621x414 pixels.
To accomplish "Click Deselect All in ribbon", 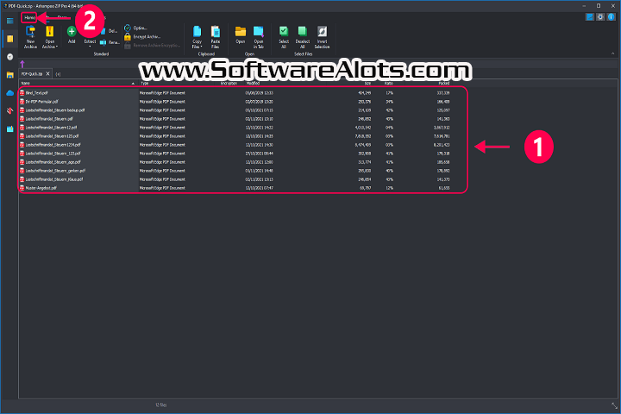I will (x=303, y=37).
